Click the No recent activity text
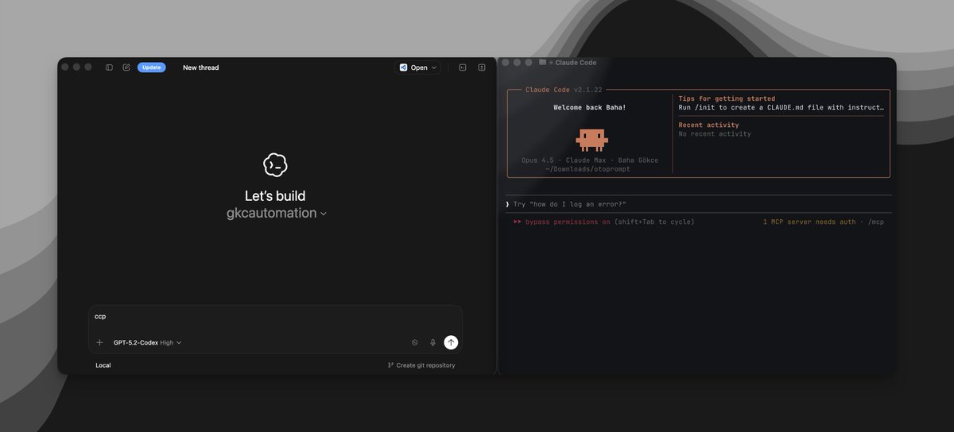This screenshot has height=432, width=954. click(715, 133)
